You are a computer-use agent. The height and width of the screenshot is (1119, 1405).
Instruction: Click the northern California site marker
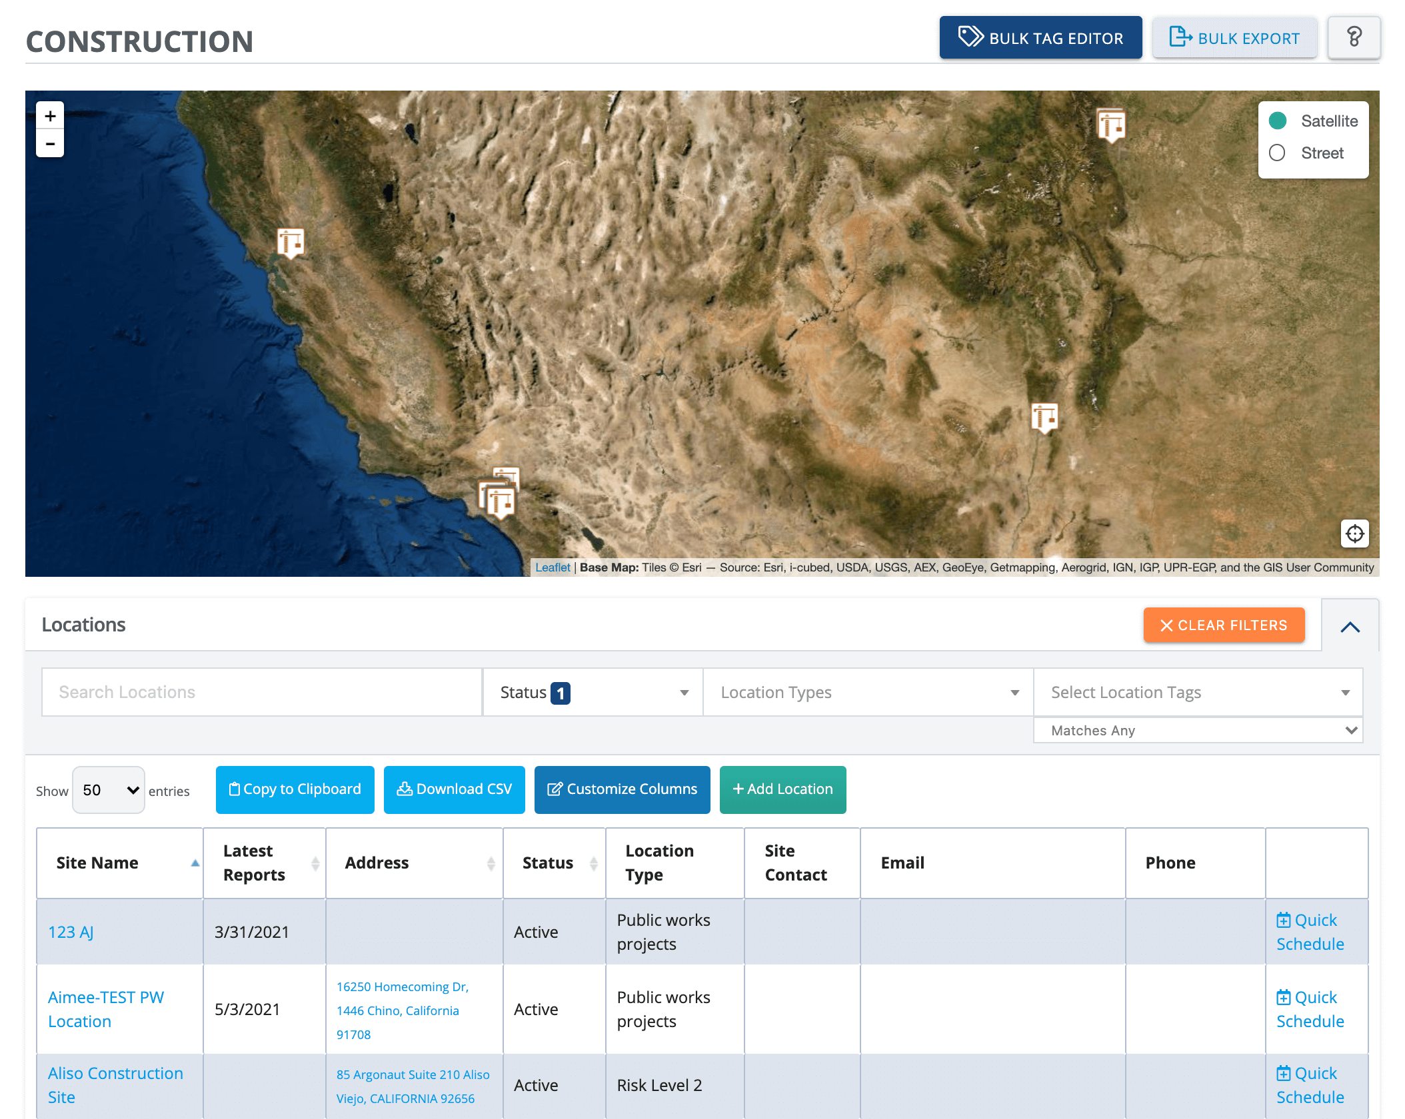tap(291, 243)
